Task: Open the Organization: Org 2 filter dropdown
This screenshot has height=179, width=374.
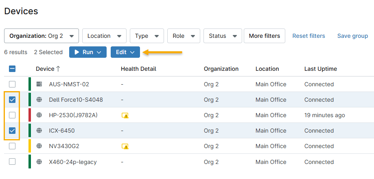Action: pos(42,36)
